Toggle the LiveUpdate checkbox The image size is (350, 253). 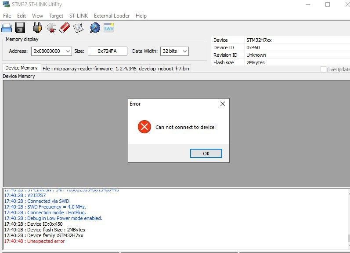click(323, 70)
